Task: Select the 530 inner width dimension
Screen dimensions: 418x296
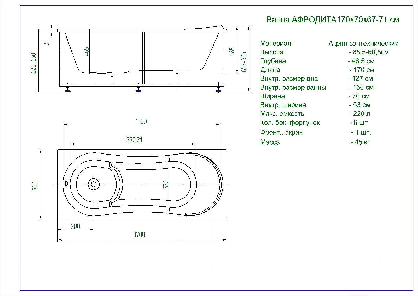Action: pyautogui.click(x=166, y=184)
